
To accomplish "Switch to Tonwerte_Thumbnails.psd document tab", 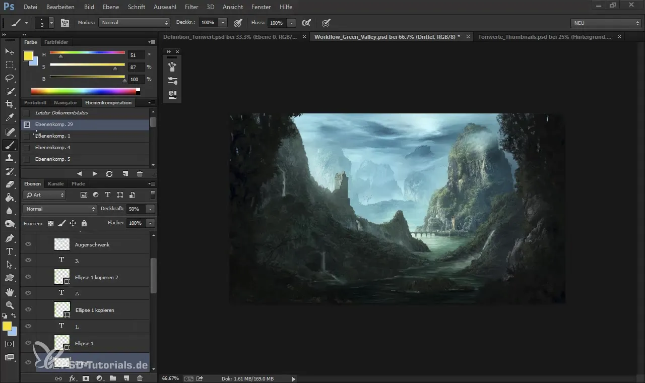I will tap(544, 37).
